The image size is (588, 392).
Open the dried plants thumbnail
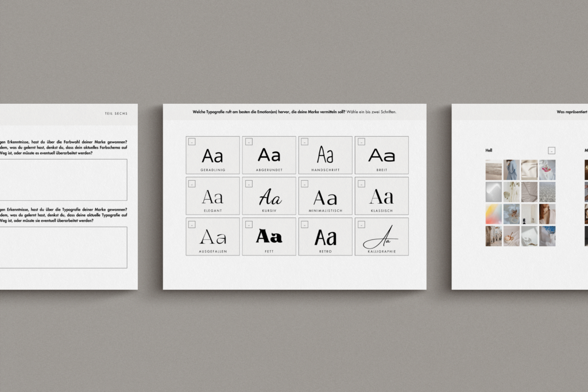click(512, 192)
